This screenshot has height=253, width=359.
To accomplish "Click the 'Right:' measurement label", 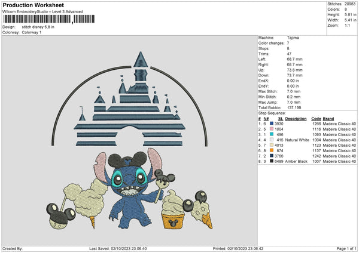I will [x=263, y=64].
